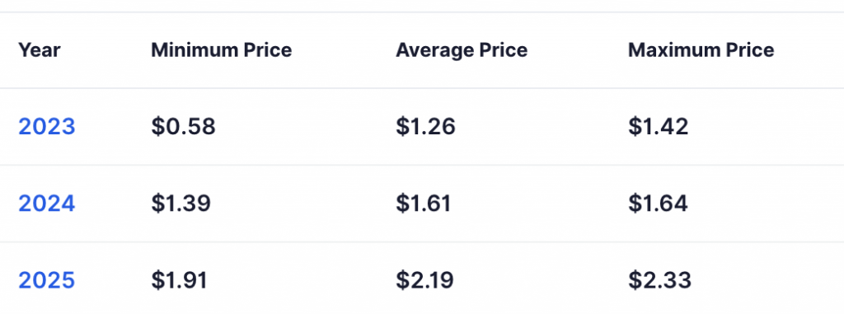Click the Year column header
Image resolution: width=844 pixels, height=314 pixels.
click(40, 50)
